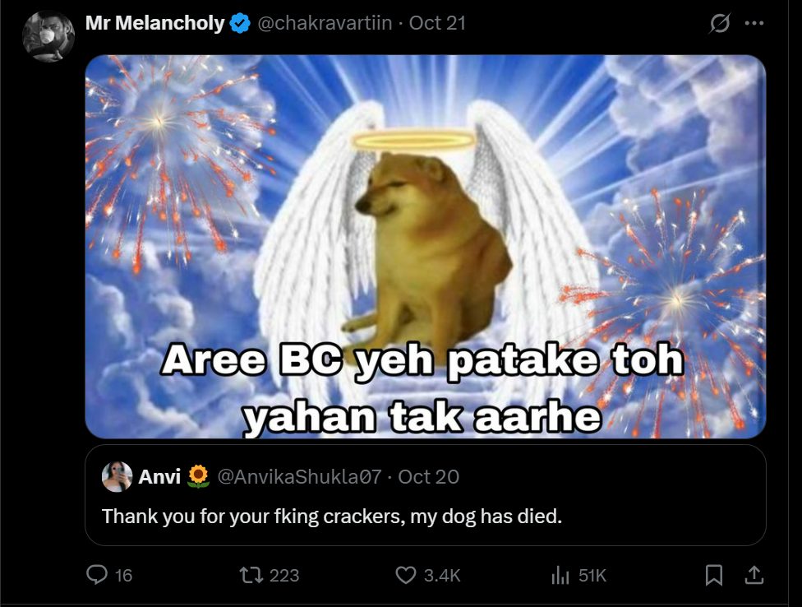
Task: Share post via upload arrow icon
Action: (754, 575)
